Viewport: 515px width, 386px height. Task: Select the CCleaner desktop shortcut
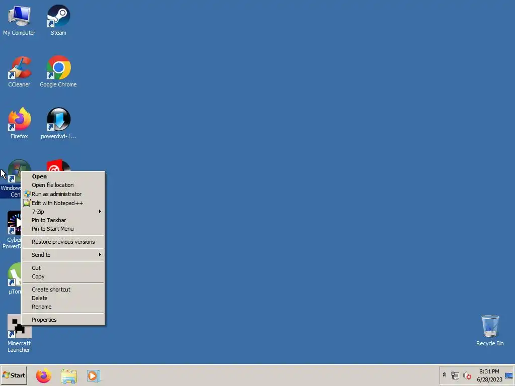pos(19,72)
